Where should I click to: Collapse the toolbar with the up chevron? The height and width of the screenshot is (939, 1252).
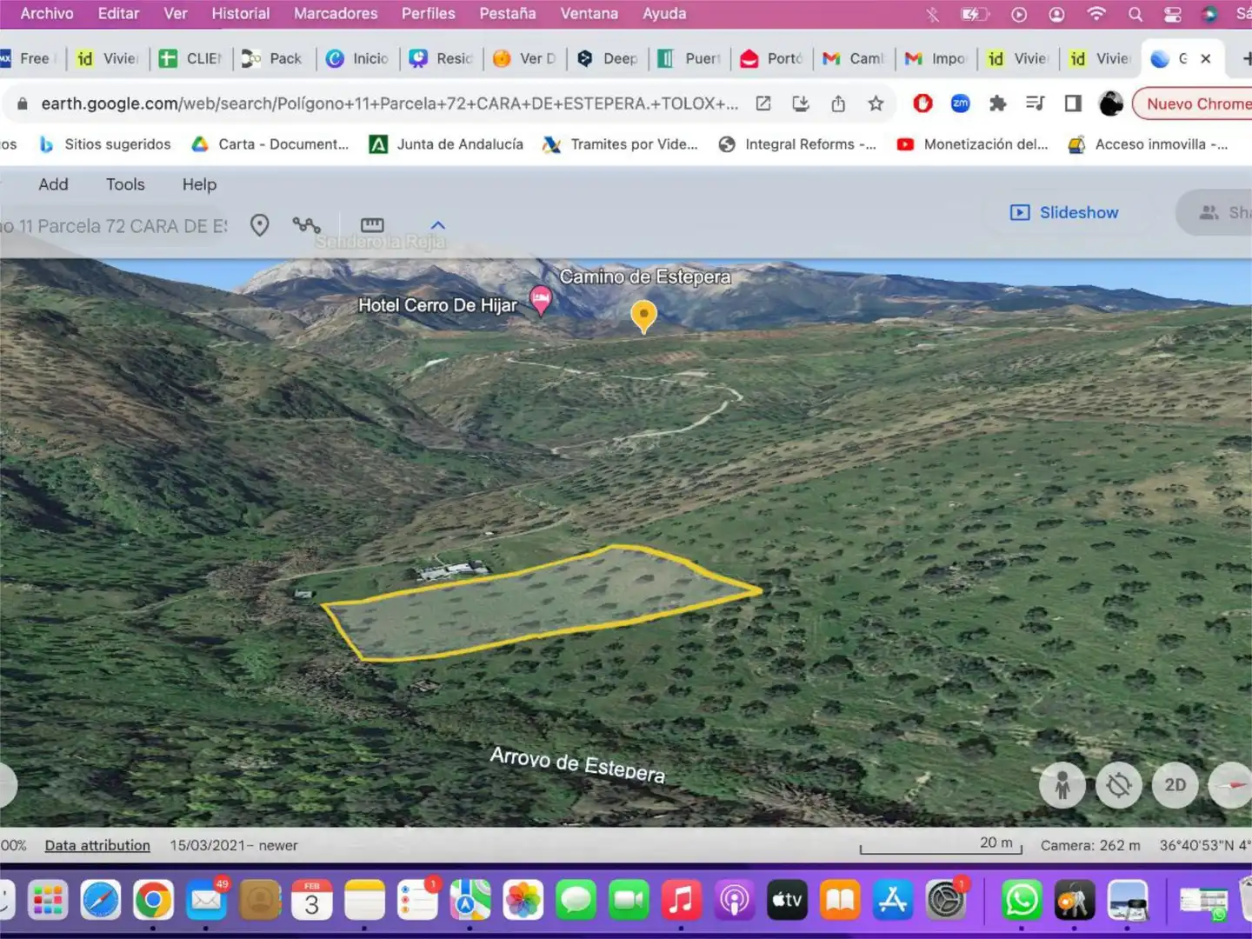pos(438,225)
